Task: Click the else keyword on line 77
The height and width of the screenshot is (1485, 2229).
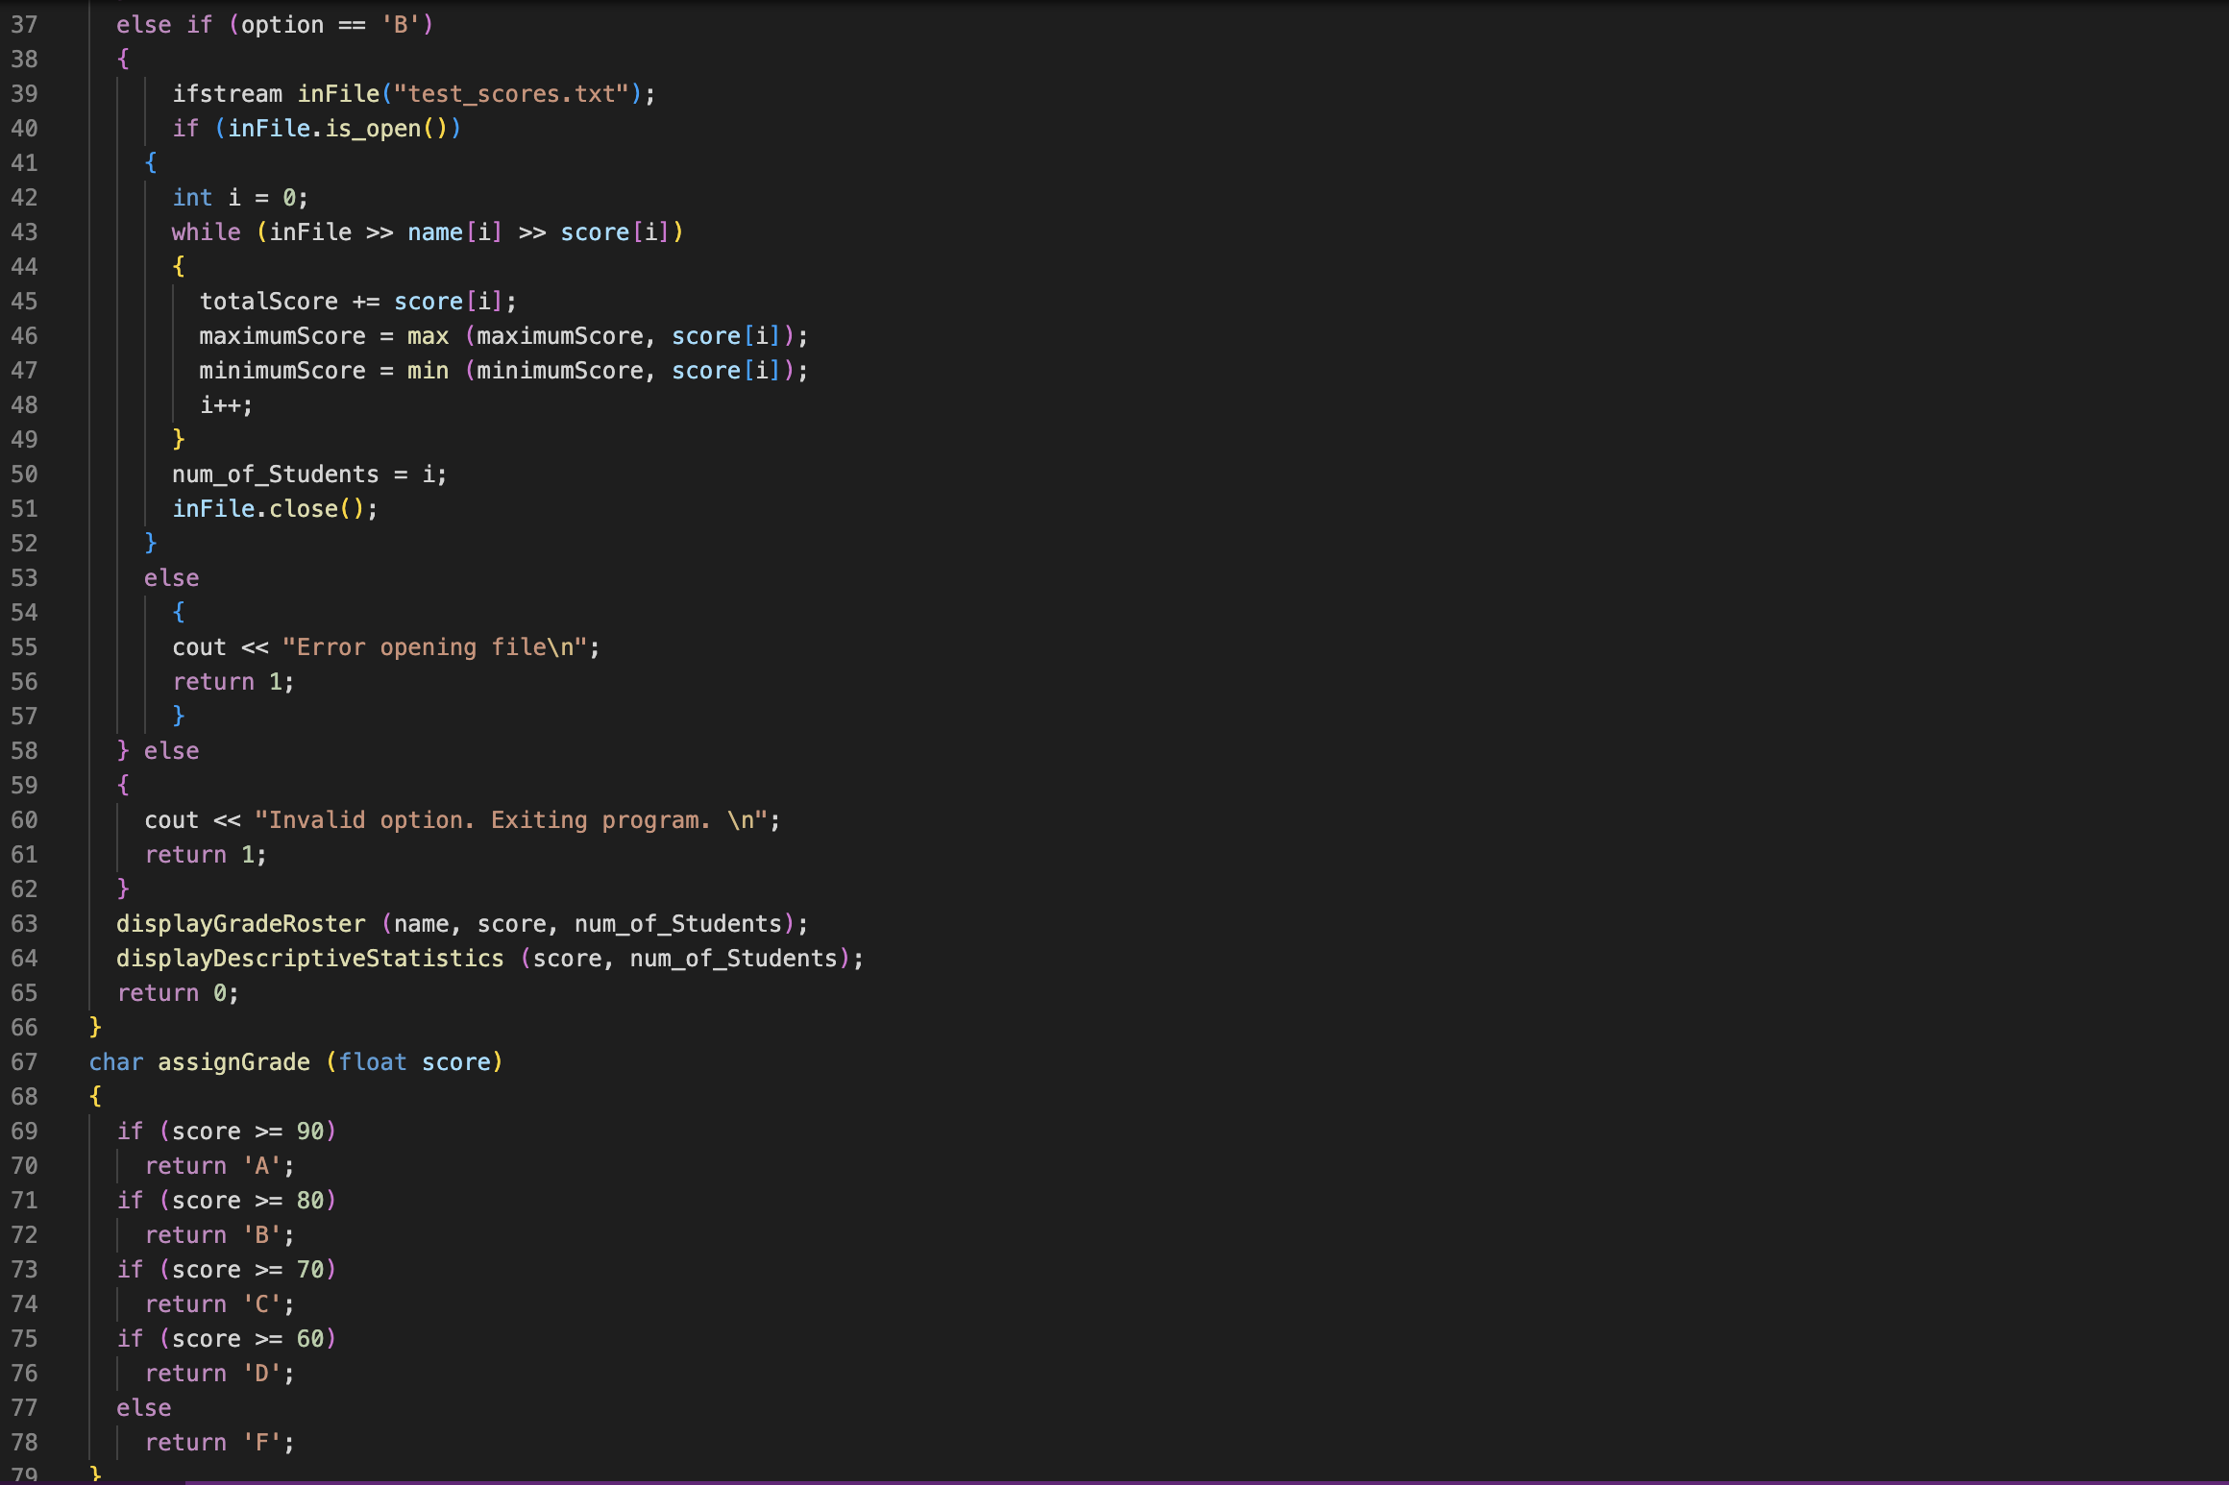Action: point(143,1407)
